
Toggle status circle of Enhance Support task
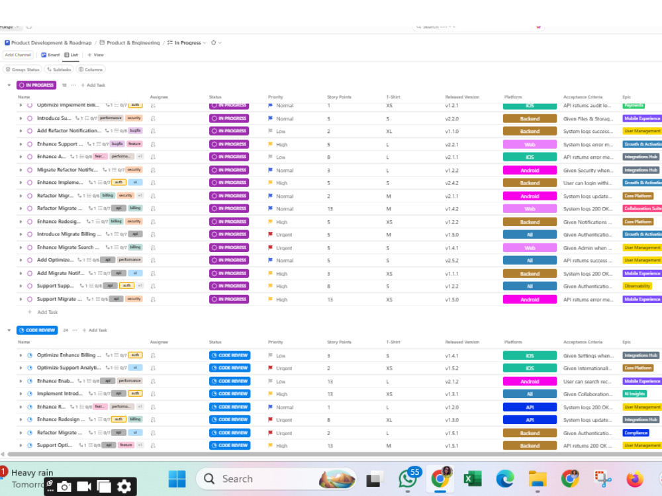30,144
